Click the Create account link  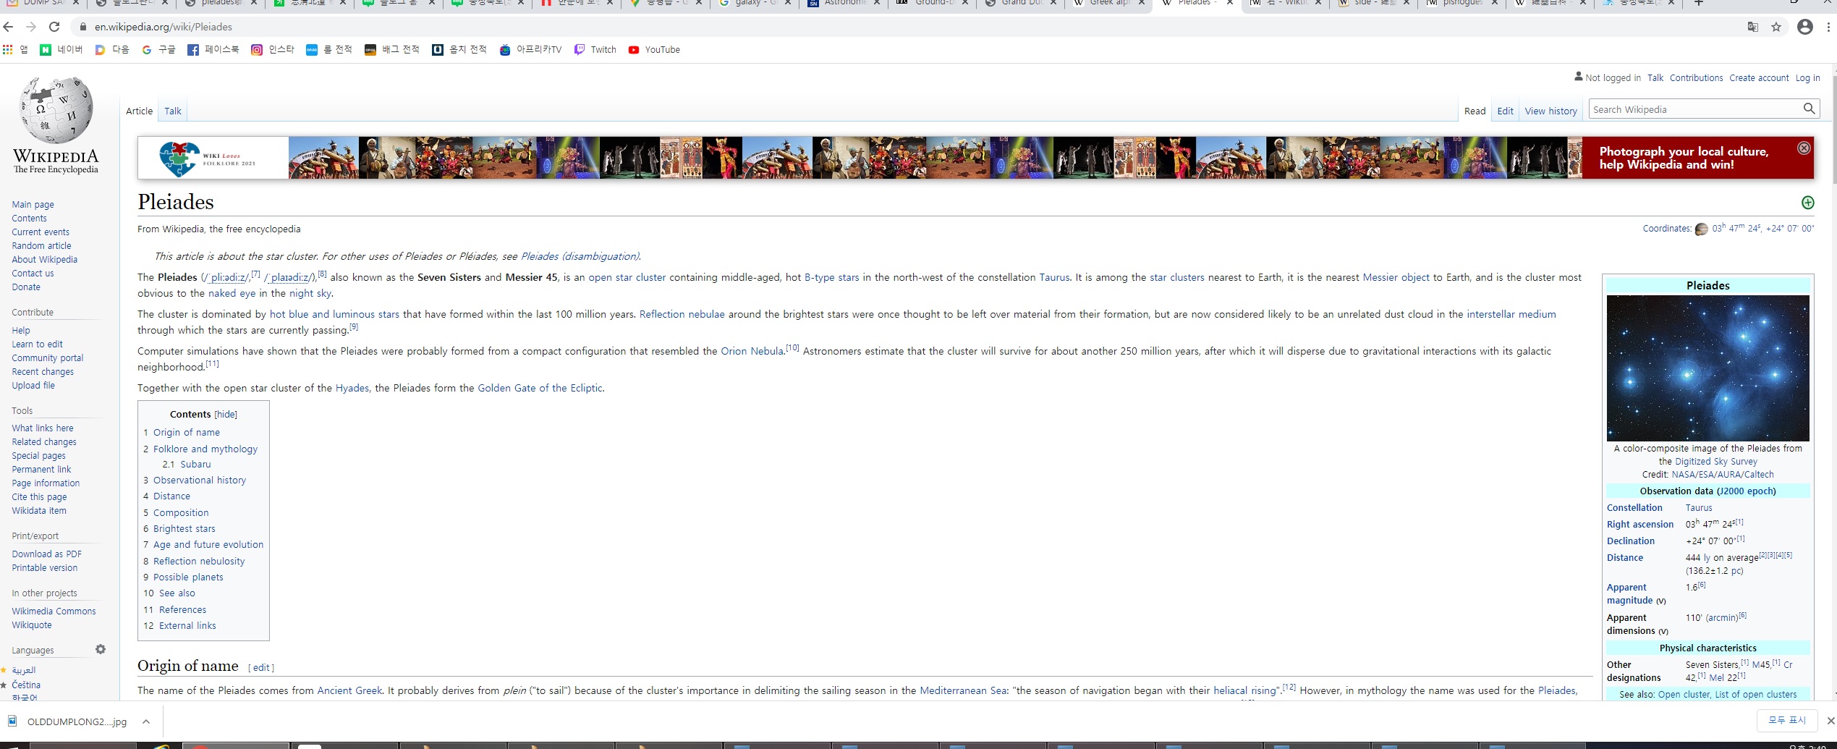click(x=1759, y=77)
